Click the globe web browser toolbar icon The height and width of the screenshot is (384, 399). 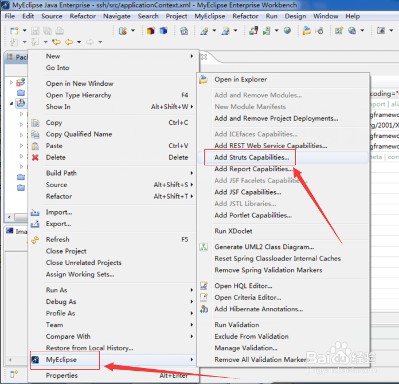[287, 30]
